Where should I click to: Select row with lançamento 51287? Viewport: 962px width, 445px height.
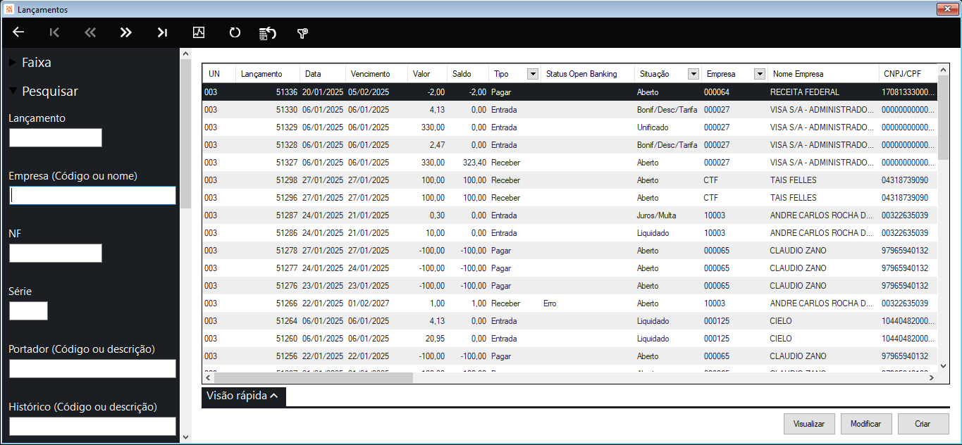570,215
